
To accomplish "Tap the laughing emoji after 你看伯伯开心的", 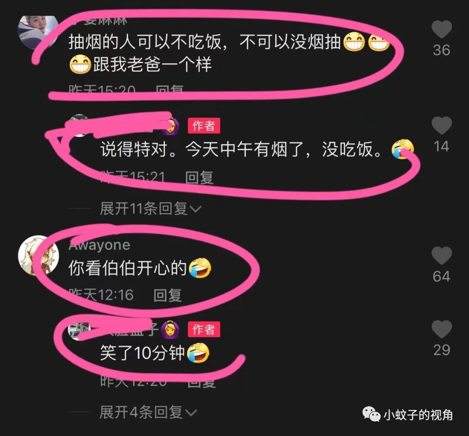I will click(x=200, y=268).
